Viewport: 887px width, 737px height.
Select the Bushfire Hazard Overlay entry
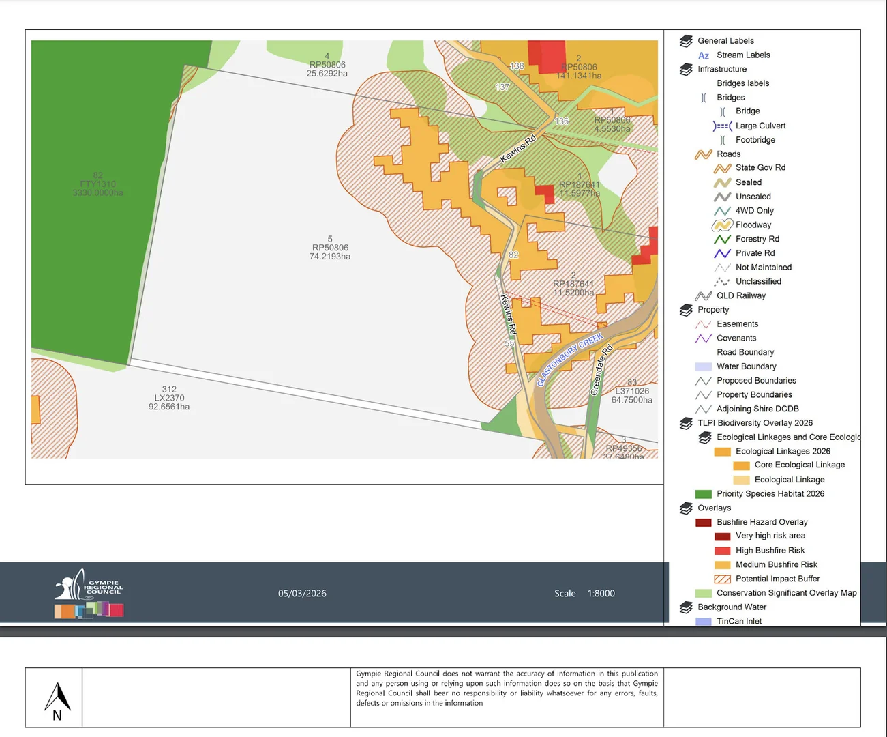pos(762,523)
